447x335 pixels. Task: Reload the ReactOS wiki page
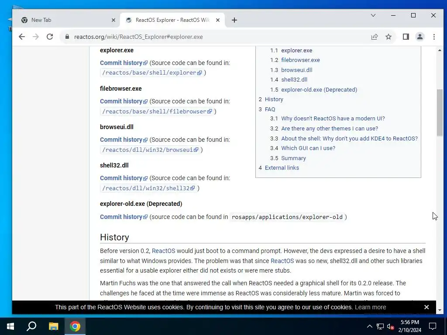click(50, 37)
